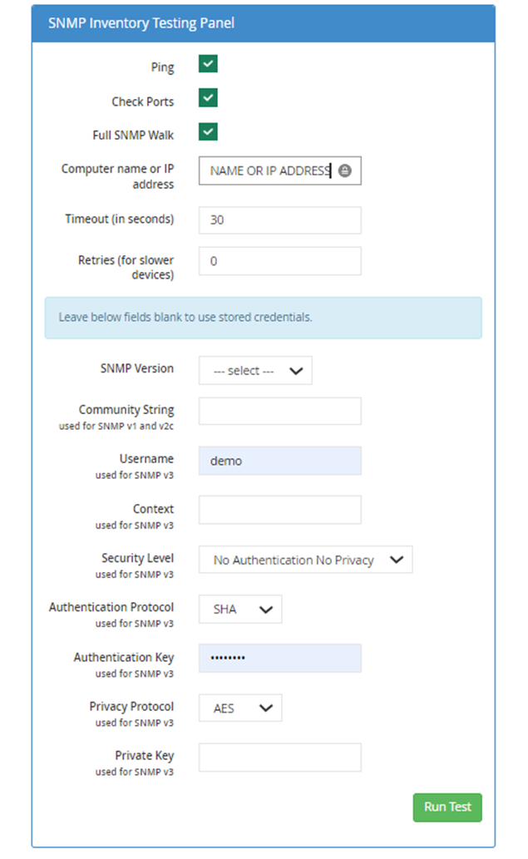Click the SNMP Inventory Testing Panel header

[263, 23]
